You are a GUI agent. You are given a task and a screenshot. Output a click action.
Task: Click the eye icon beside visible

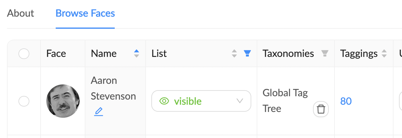pyautogui.click(x=164, y=101)
